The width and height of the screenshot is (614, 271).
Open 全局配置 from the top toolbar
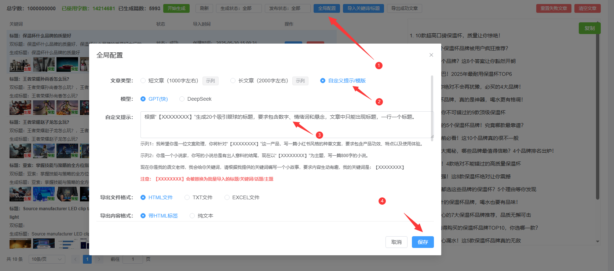pos(327,8)
